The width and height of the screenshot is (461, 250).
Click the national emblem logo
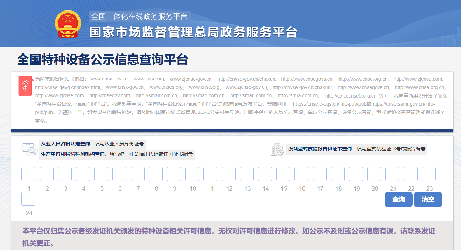click(68, 25)
